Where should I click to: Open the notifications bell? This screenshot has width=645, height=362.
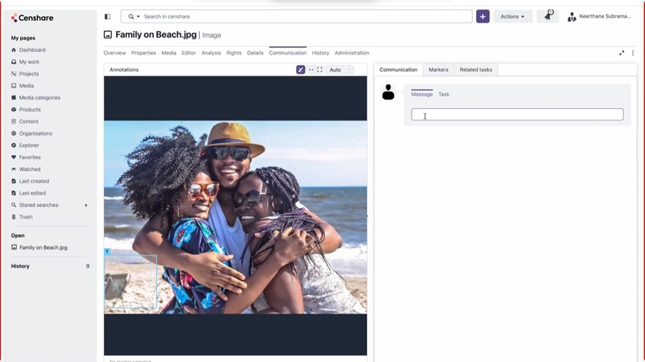point(548,17)
